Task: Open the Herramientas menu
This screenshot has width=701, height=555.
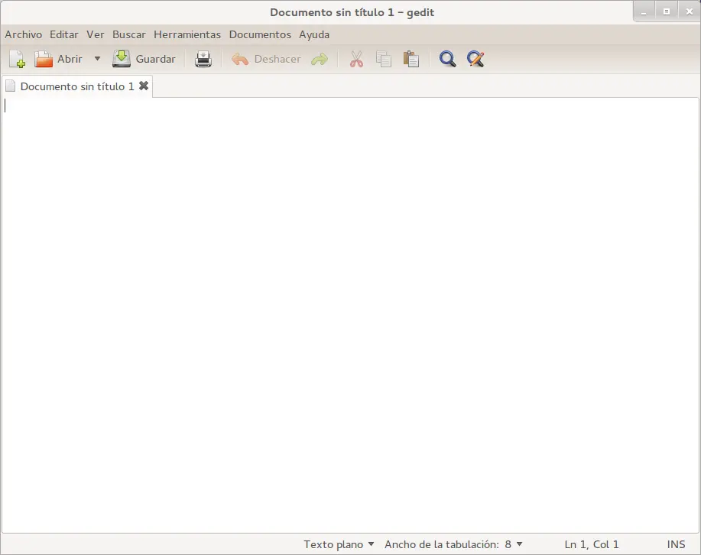Action: (x=187, y=34)
